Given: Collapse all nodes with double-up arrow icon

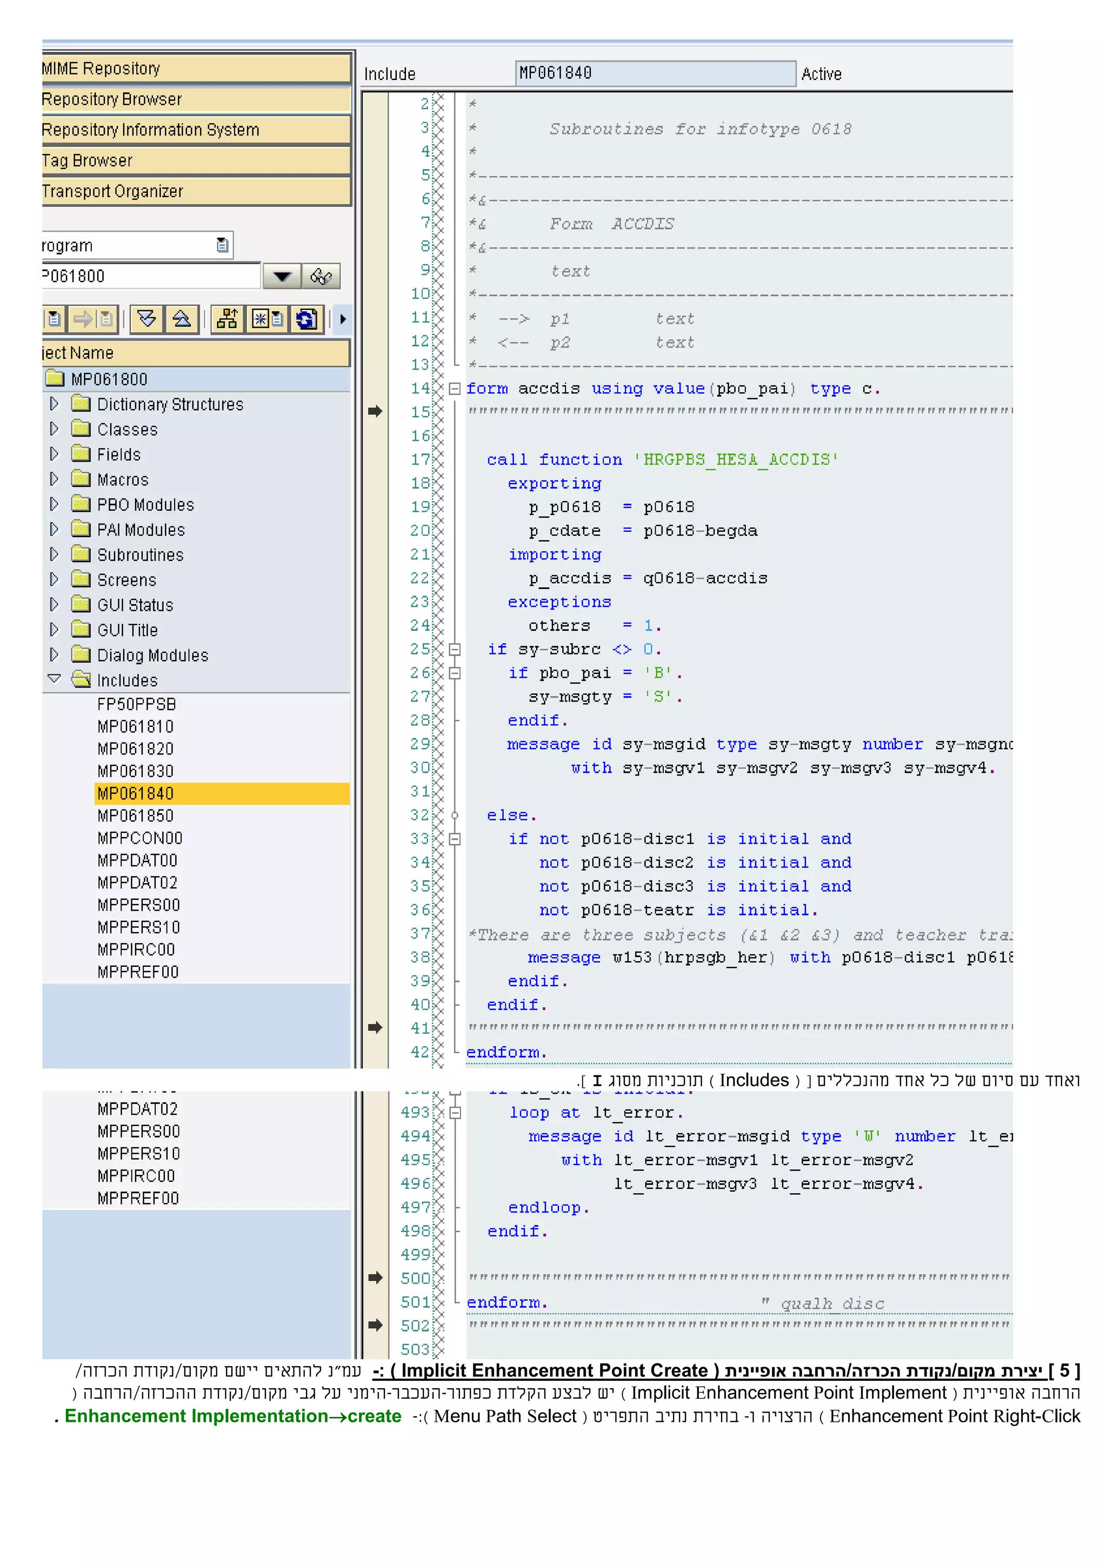Looking at the screenshot, I should coord(181,319).
